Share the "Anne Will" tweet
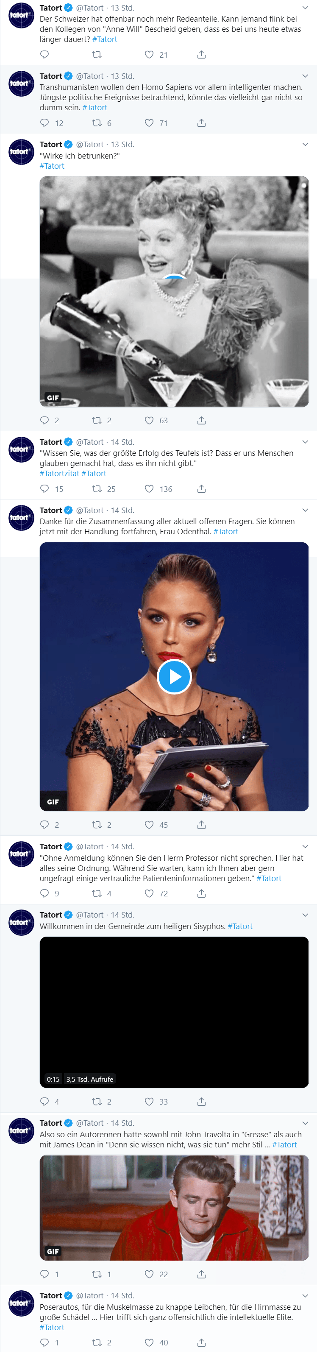 coord(201,55)
